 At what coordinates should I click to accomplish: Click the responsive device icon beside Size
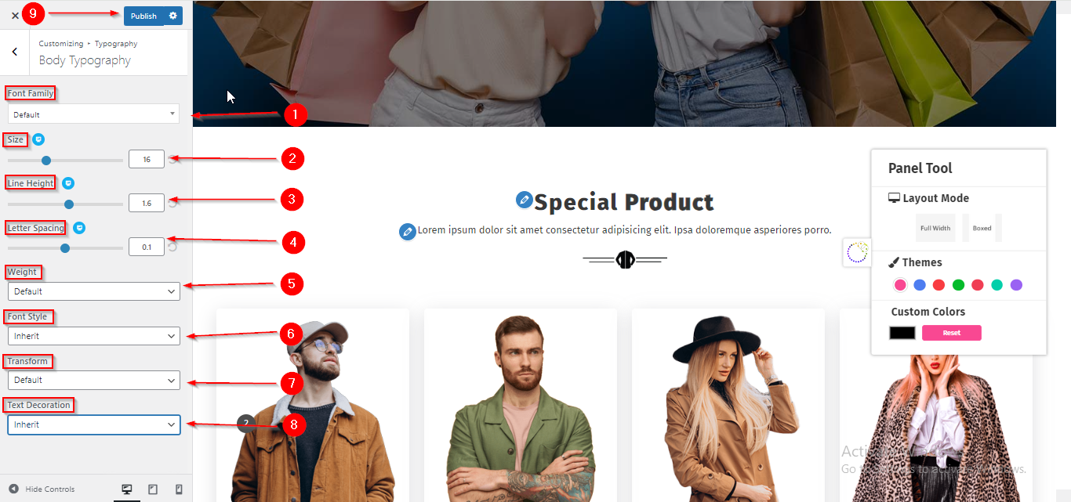(x=38, y=139)
